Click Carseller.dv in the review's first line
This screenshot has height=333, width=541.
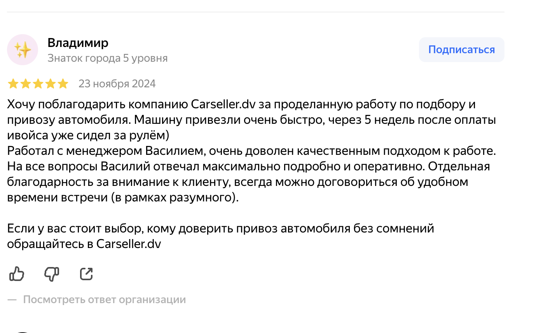222,104
